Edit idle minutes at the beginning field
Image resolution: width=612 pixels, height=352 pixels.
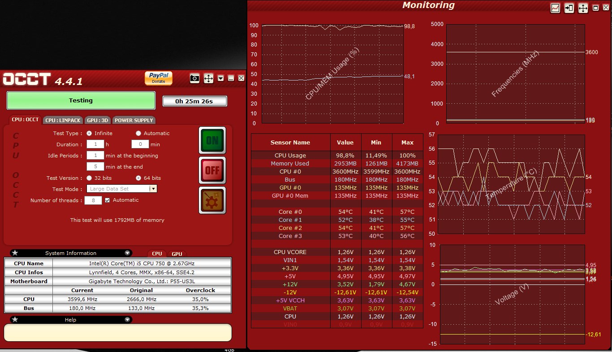[95, 156]
